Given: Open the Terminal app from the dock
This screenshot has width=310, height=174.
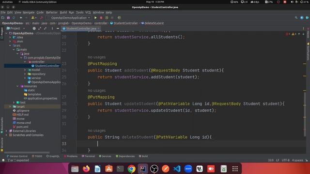Looking at the screenshot, I should tap(120, 169).
